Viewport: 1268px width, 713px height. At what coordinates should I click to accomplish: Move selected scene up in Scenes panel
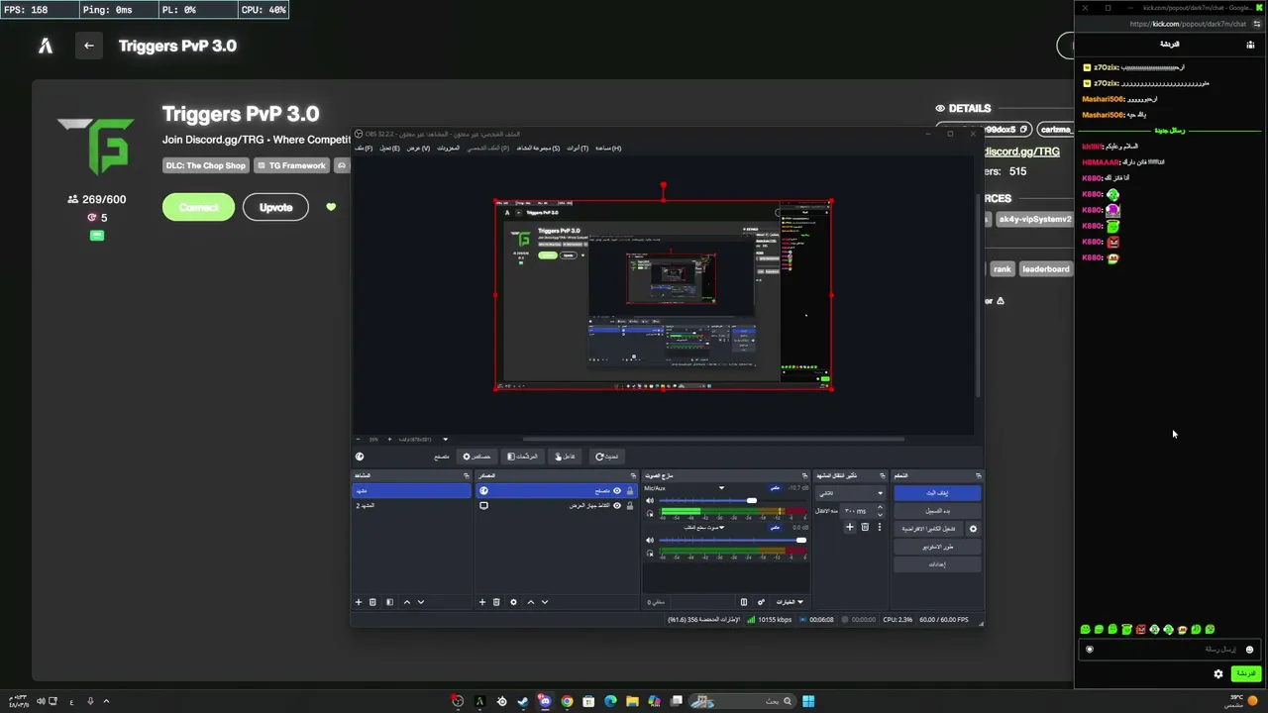(406, 602)
